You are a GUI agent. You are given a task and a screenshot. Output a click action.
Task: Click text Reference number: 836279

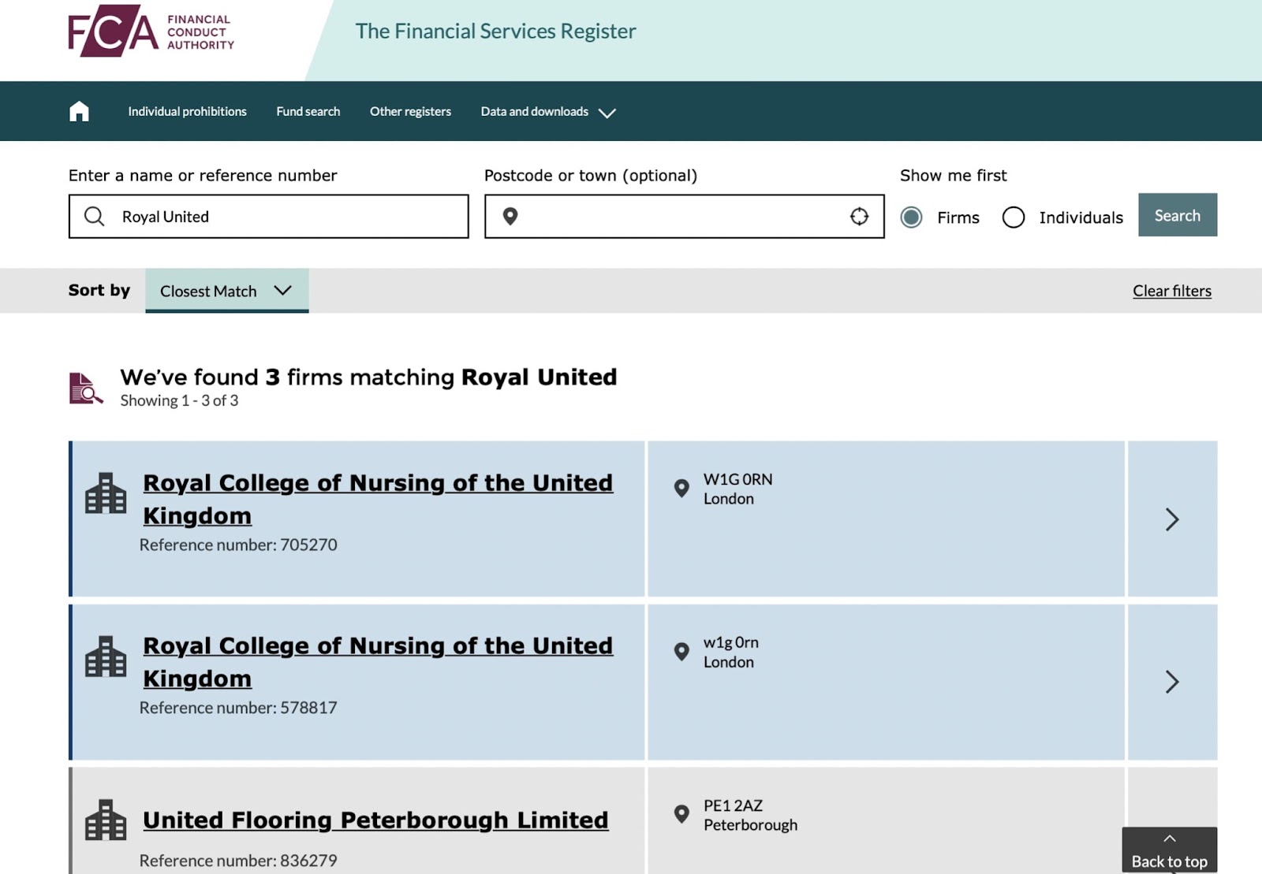coord(238,861)
